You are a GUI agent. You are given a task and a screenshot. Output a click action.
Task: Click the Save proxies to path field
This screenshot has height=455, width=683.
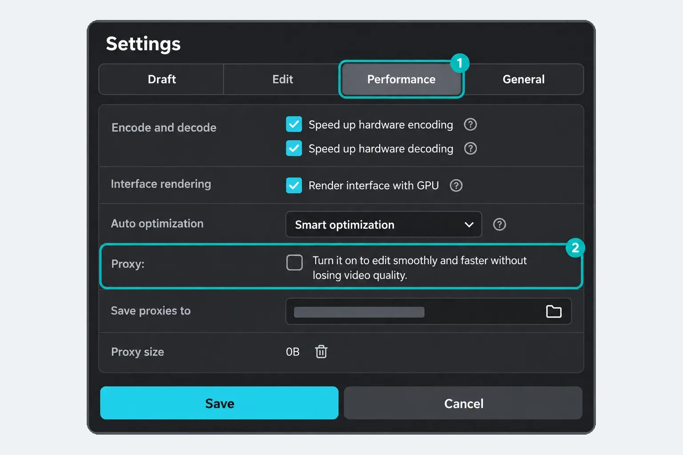(429, 311)
